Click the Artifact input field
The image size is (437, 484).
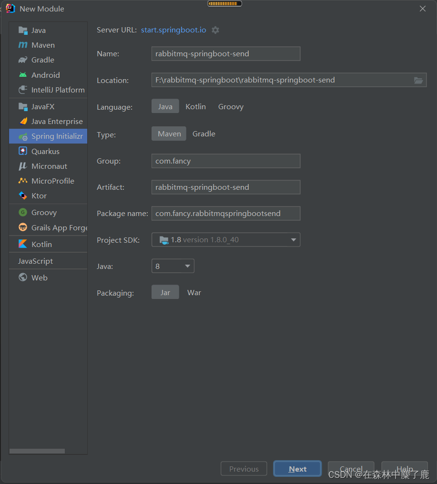(226, 187)
